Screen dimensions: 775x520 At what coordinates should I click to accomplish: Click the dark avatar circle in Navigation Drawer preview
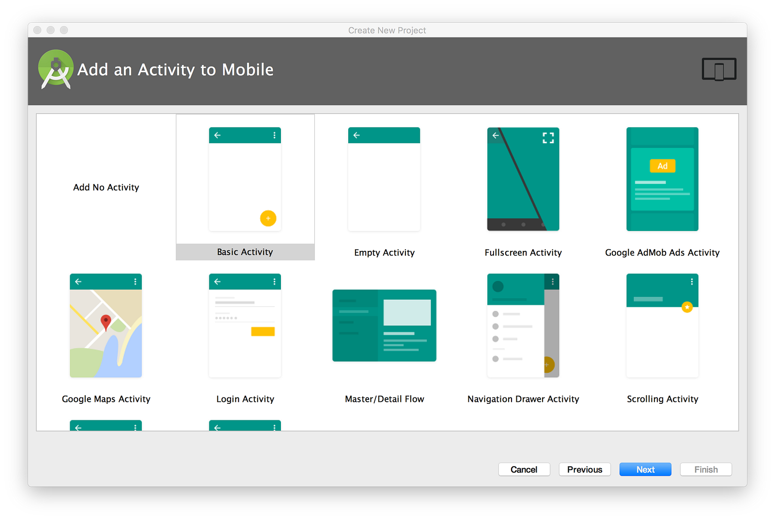pos(498,287)
